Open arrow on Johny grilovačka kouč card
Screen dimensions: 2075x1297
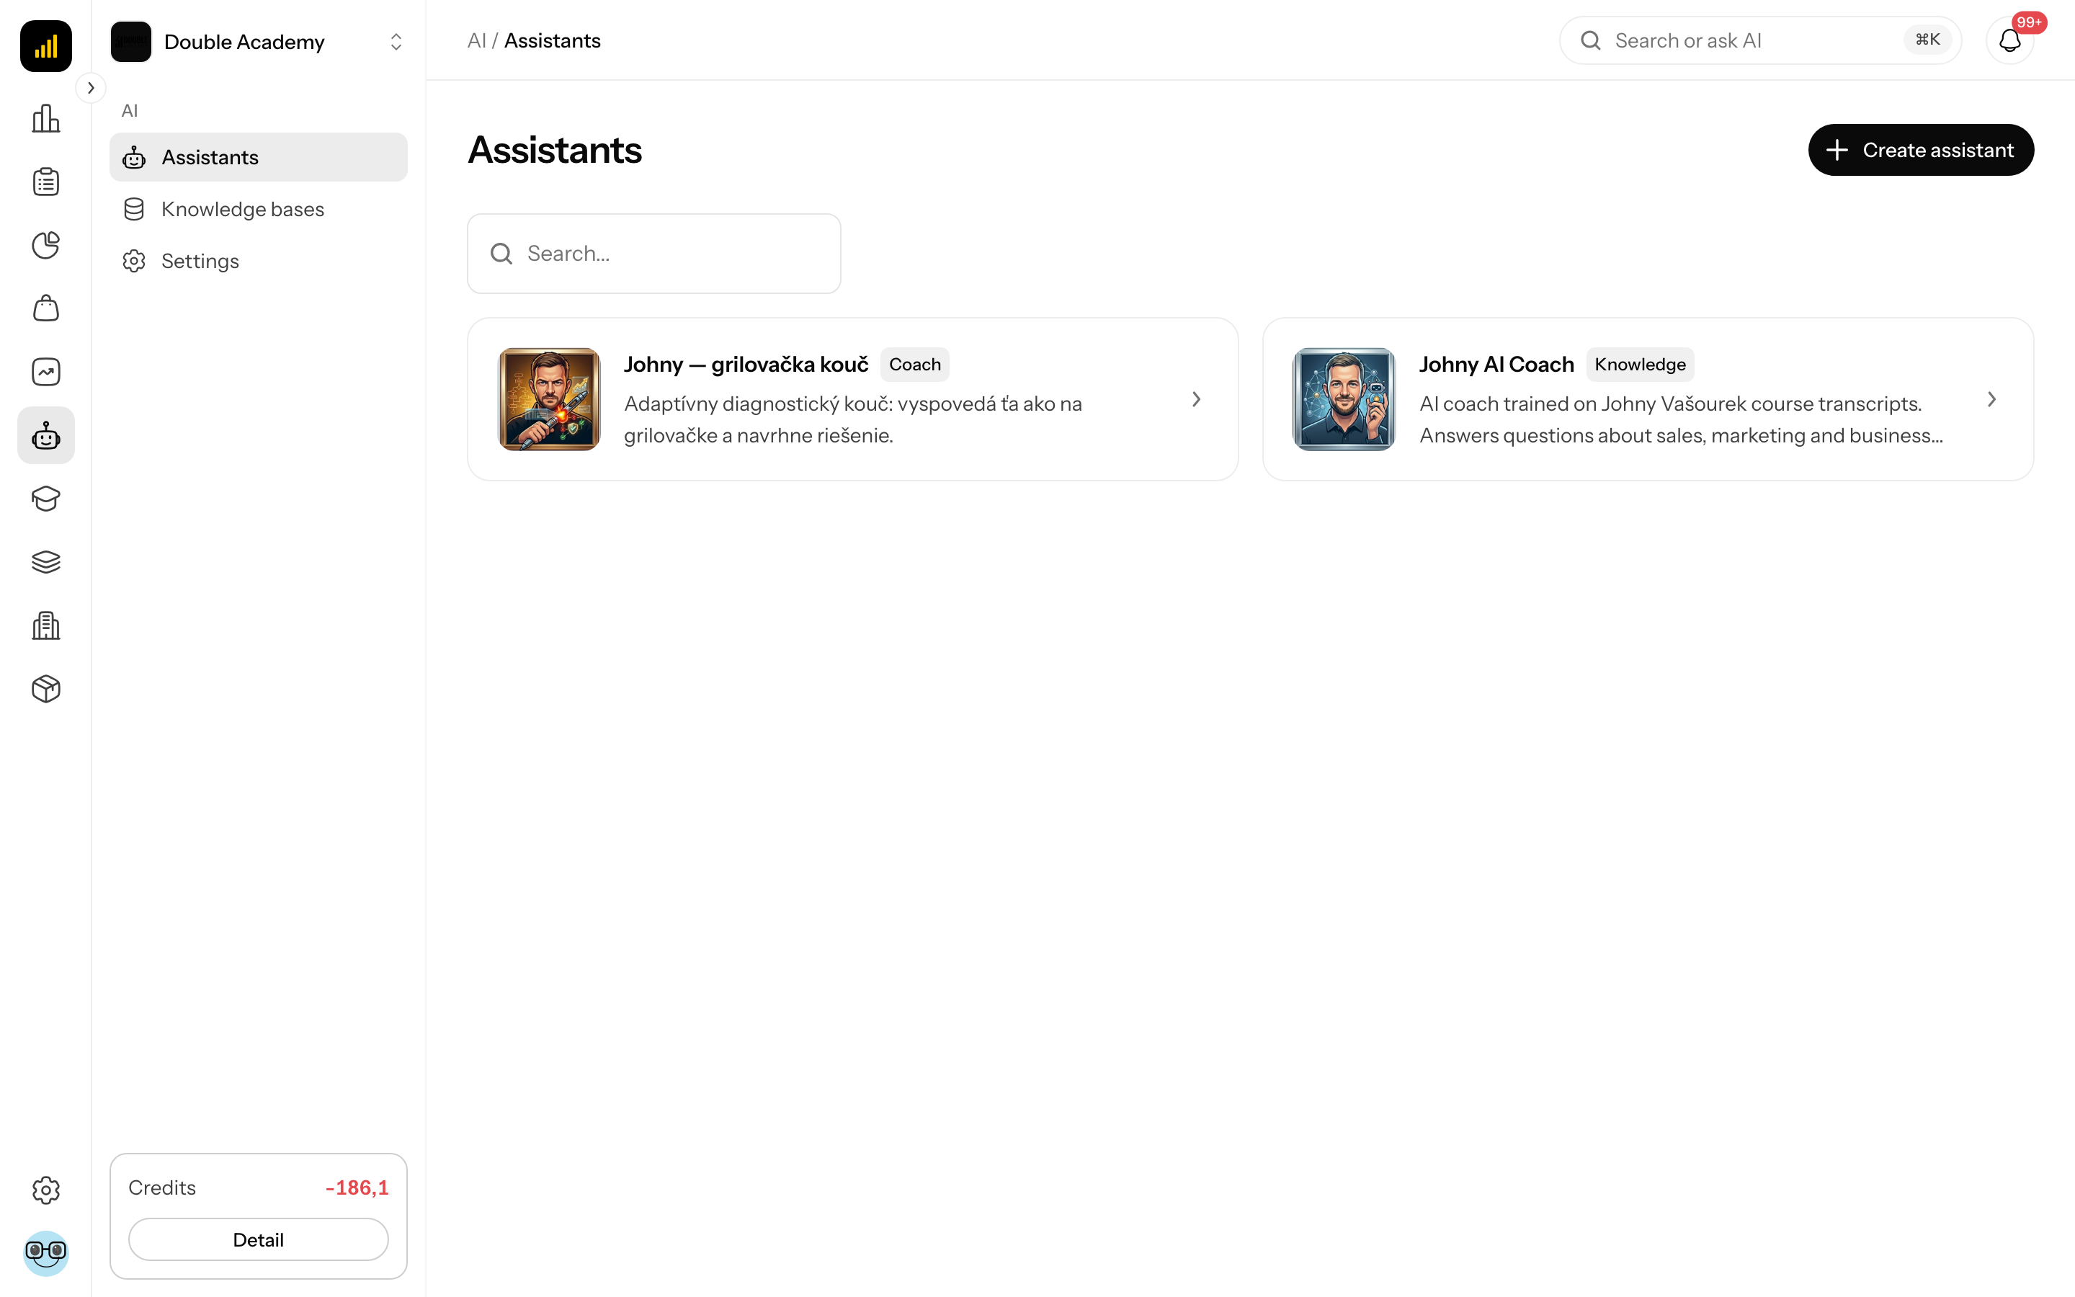coord(1196,400)
